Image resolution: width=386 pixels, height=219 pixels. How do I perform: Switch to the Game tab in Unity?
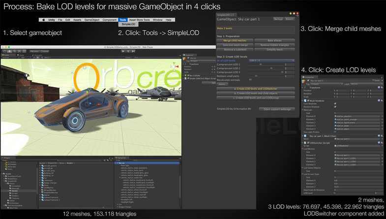click(22, 55)
